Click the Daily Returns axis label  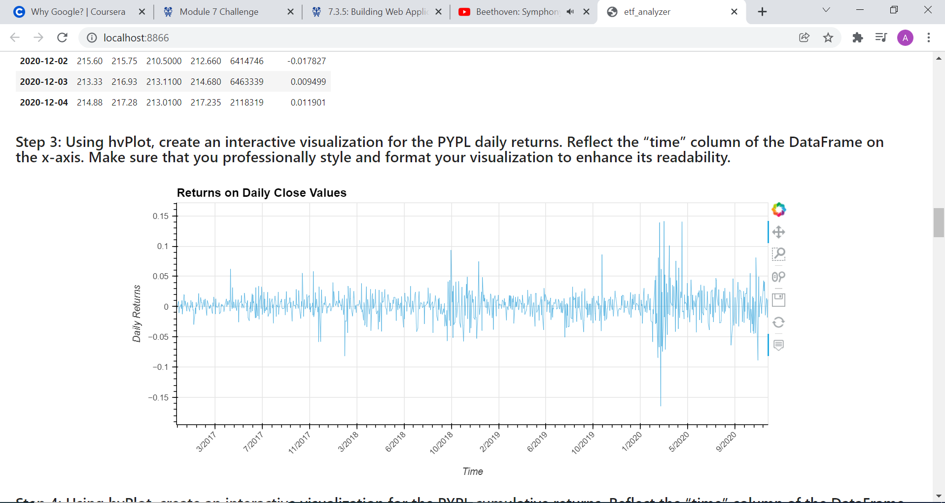point(137,314)
